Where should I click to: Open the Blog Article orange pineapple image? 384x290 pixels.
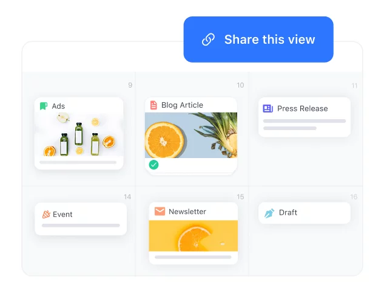191,135
